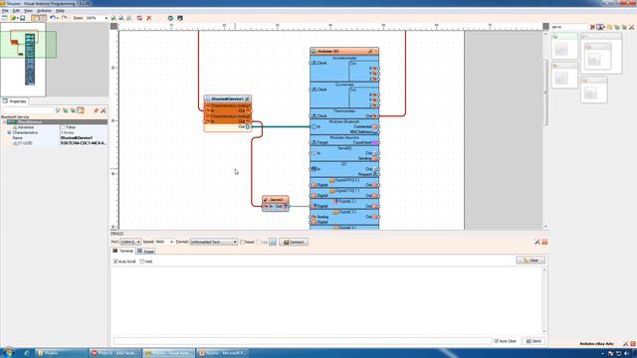The image size is (637, 358).
Task: Click the Connect button
Action: pyautogui.click(x=294, y=242)
